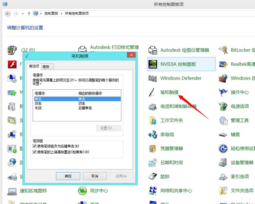Toggle 使用笔按钮作为右键单击 checkbox

[x=34, y=146]
